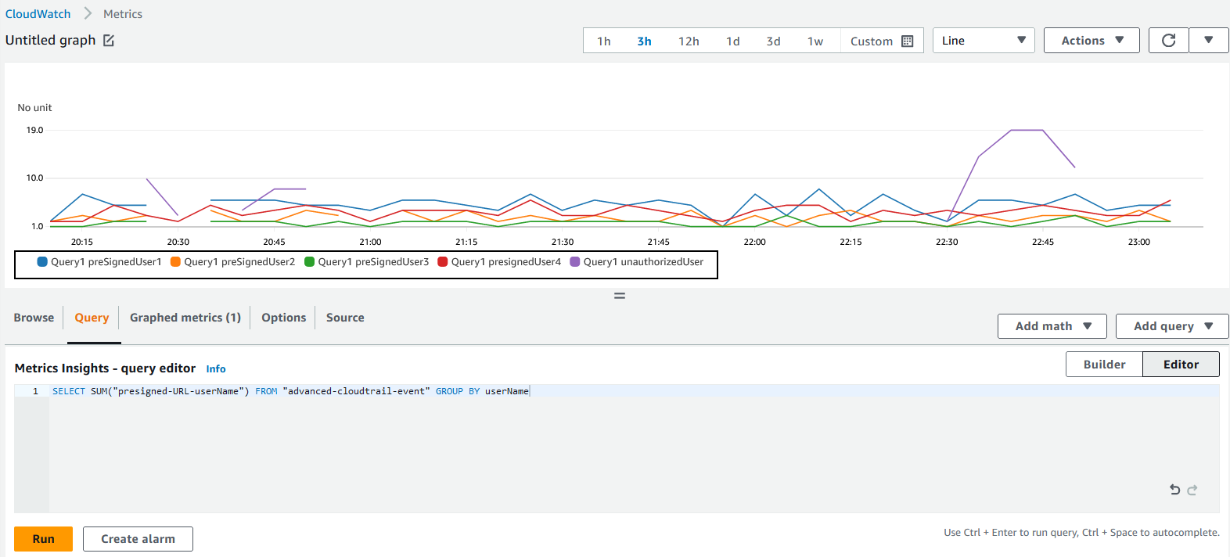Switch to the Builder query mode
This screenshot has width=1230, height=557.
click(1104, 365)
